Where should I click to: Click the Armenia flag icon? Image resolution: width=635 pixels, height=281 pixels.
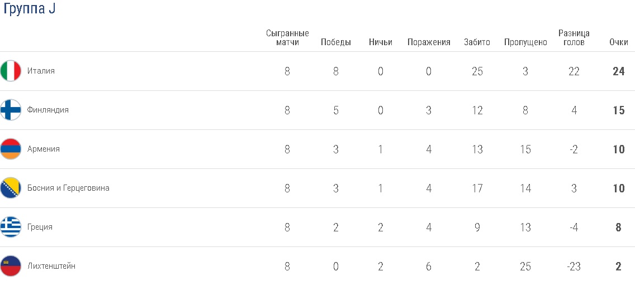coord(11,149)
